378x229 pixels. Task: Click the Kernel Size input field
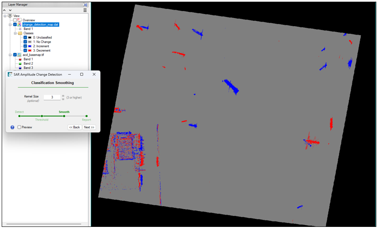click(52, 97)
